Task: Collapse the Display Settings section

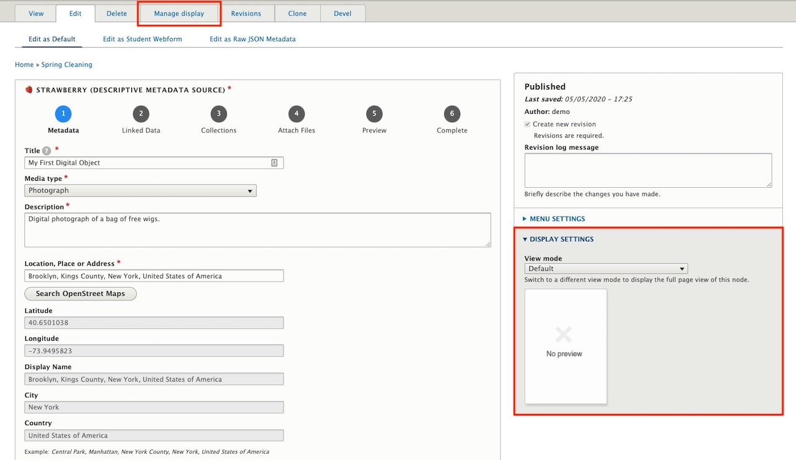Action: pos(561,239)
